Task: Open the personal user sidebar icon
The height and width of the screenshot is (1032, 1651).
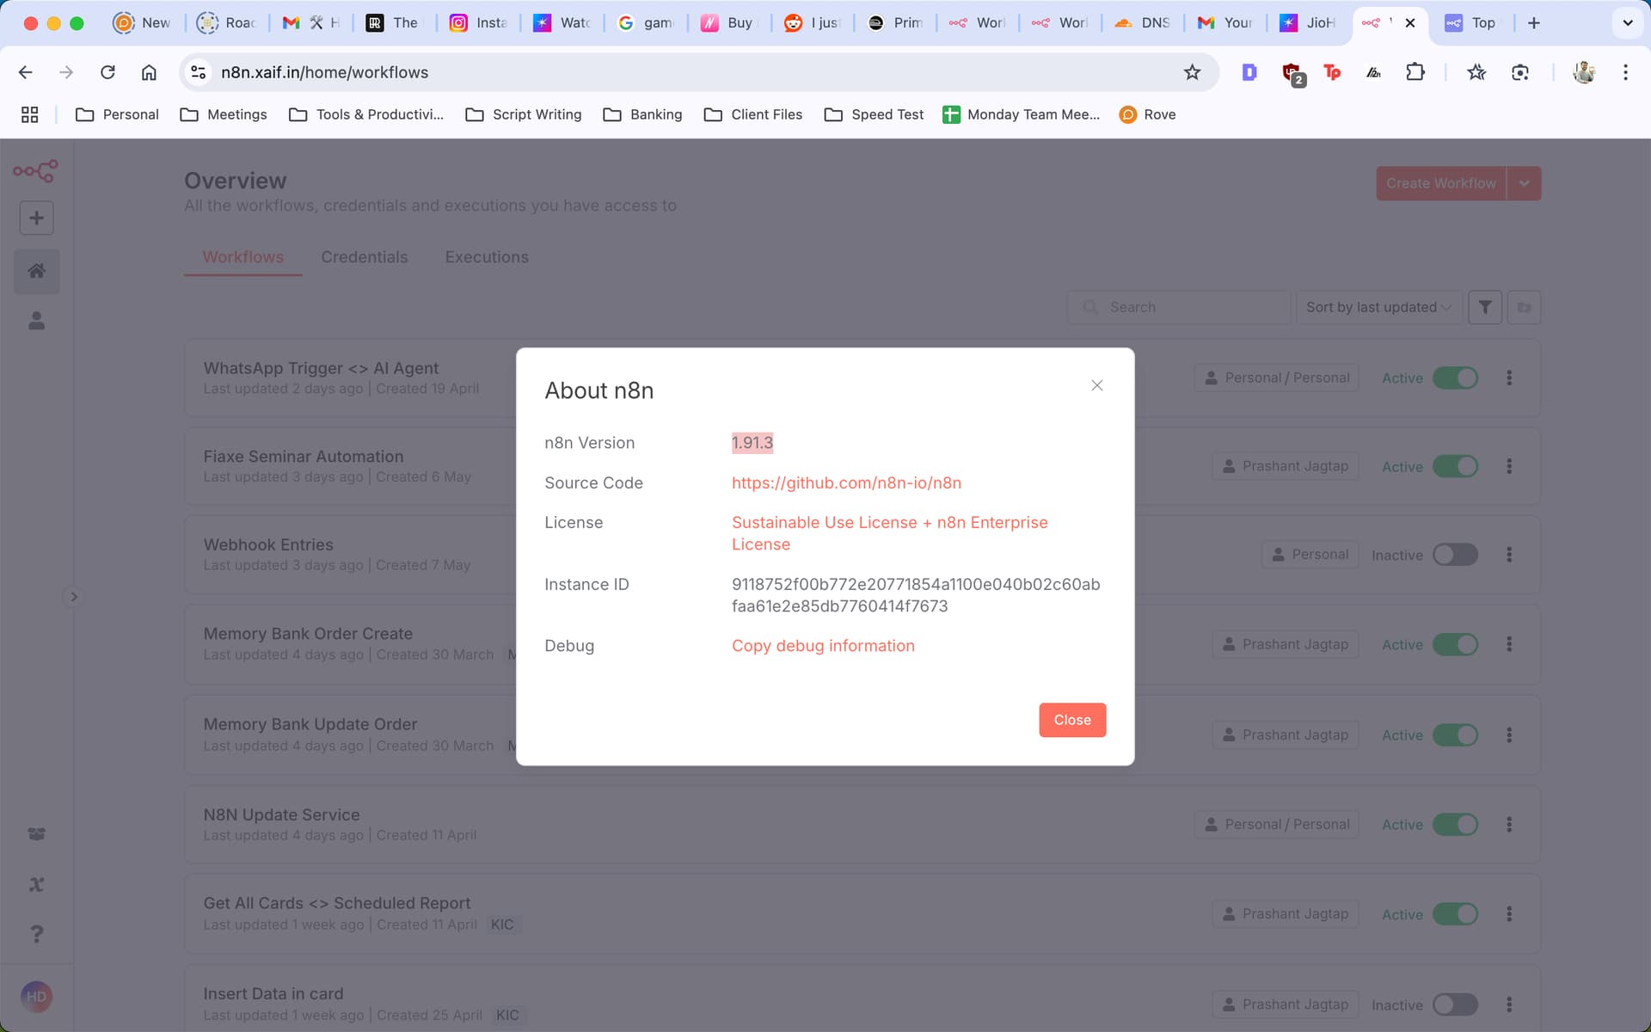Action: tap(36, 321)
